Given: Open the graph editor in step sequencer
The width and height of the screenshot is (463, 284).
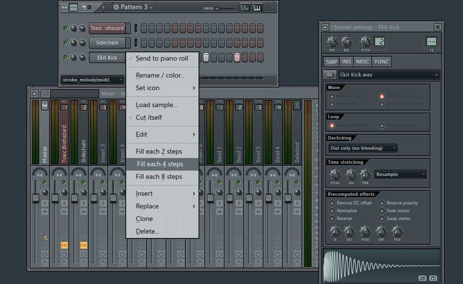Looking at the screenshot, I should [245, 8].
